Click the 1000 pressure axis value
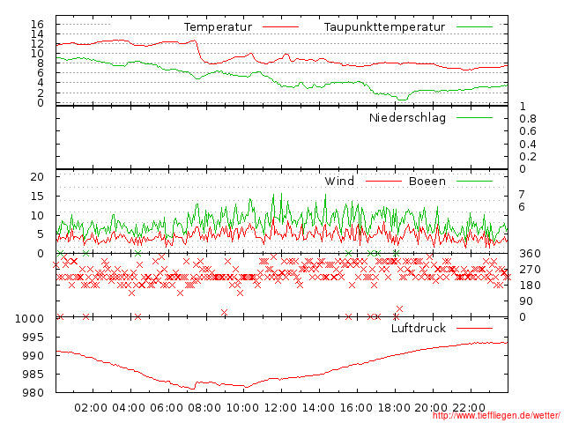 point(29,319)
